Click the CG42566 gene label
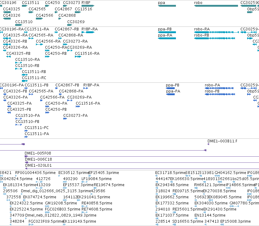This screenshot has width=259, height=226. pos(45,15)
